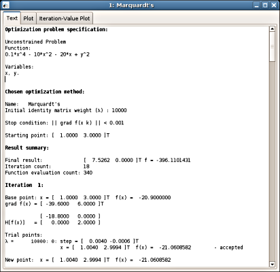Click the 'Name: Marquardt's' line
280x272 pixels.
pos(33,104)
